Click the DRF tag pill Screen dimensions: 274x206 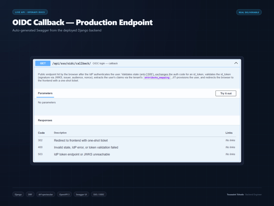coord(30,194)
